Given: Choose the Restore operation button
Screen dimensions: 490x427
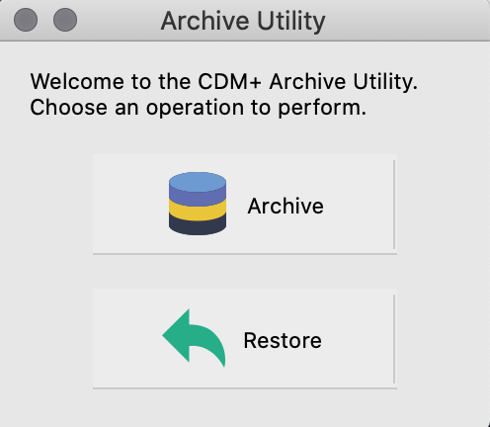Looking at the screenshot, I should (x=245, y=339).
